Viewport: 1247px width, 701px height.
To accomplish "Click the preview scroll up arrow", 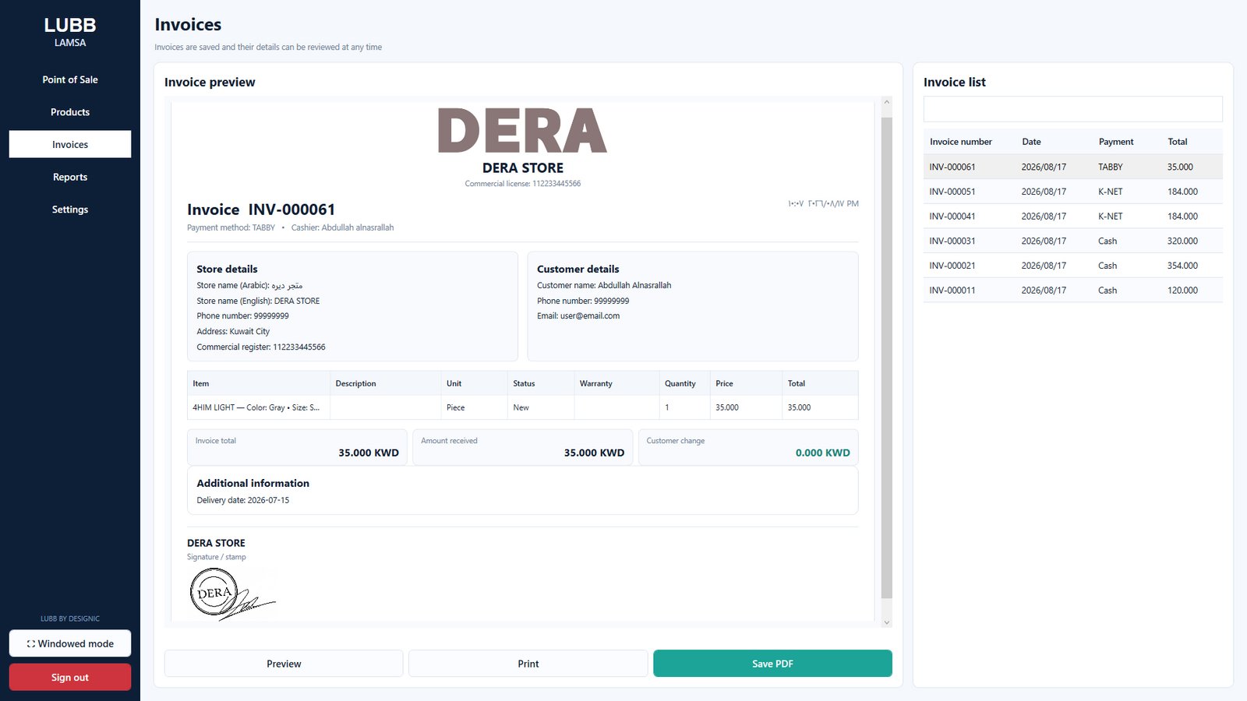I will [886, 102].
